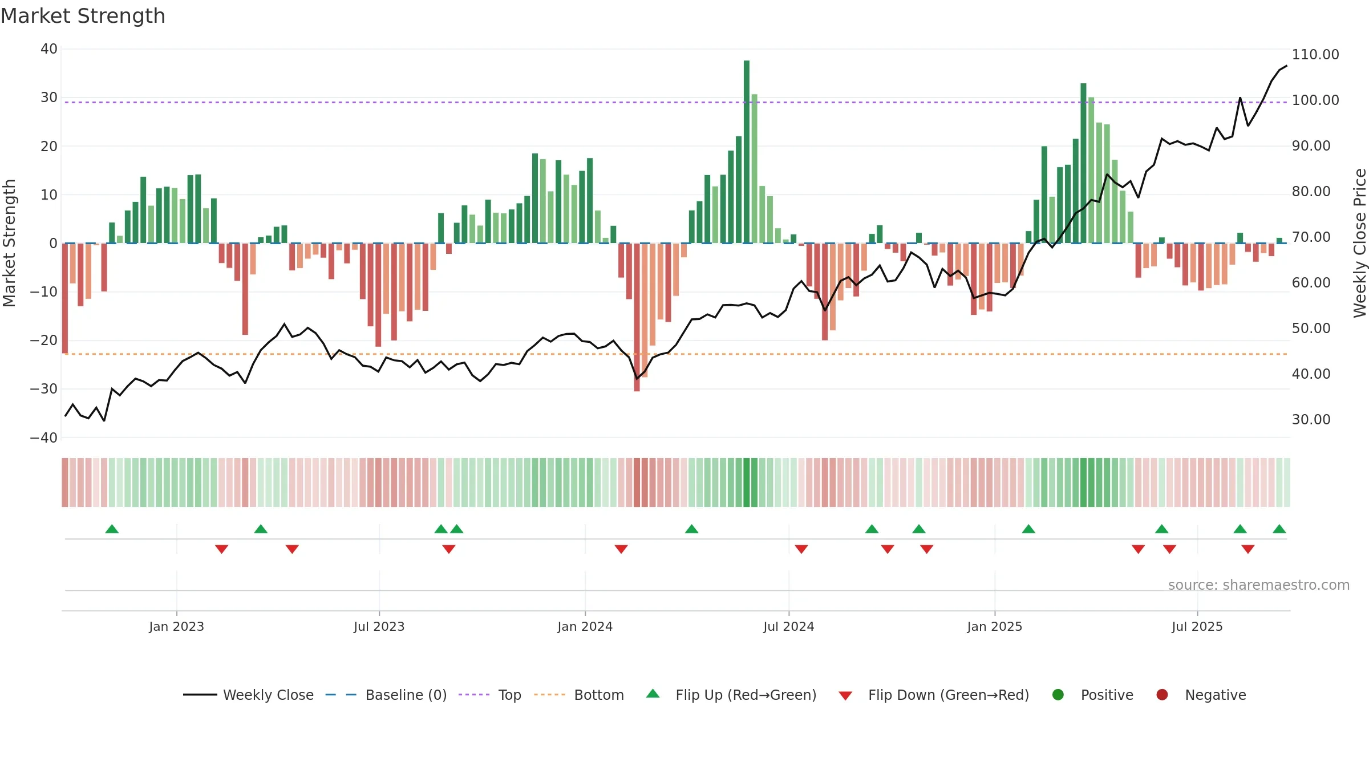1369x770 pixels.
Task: Click the 'Jul 2024' date axis label
Action: (x=789, y=627)
